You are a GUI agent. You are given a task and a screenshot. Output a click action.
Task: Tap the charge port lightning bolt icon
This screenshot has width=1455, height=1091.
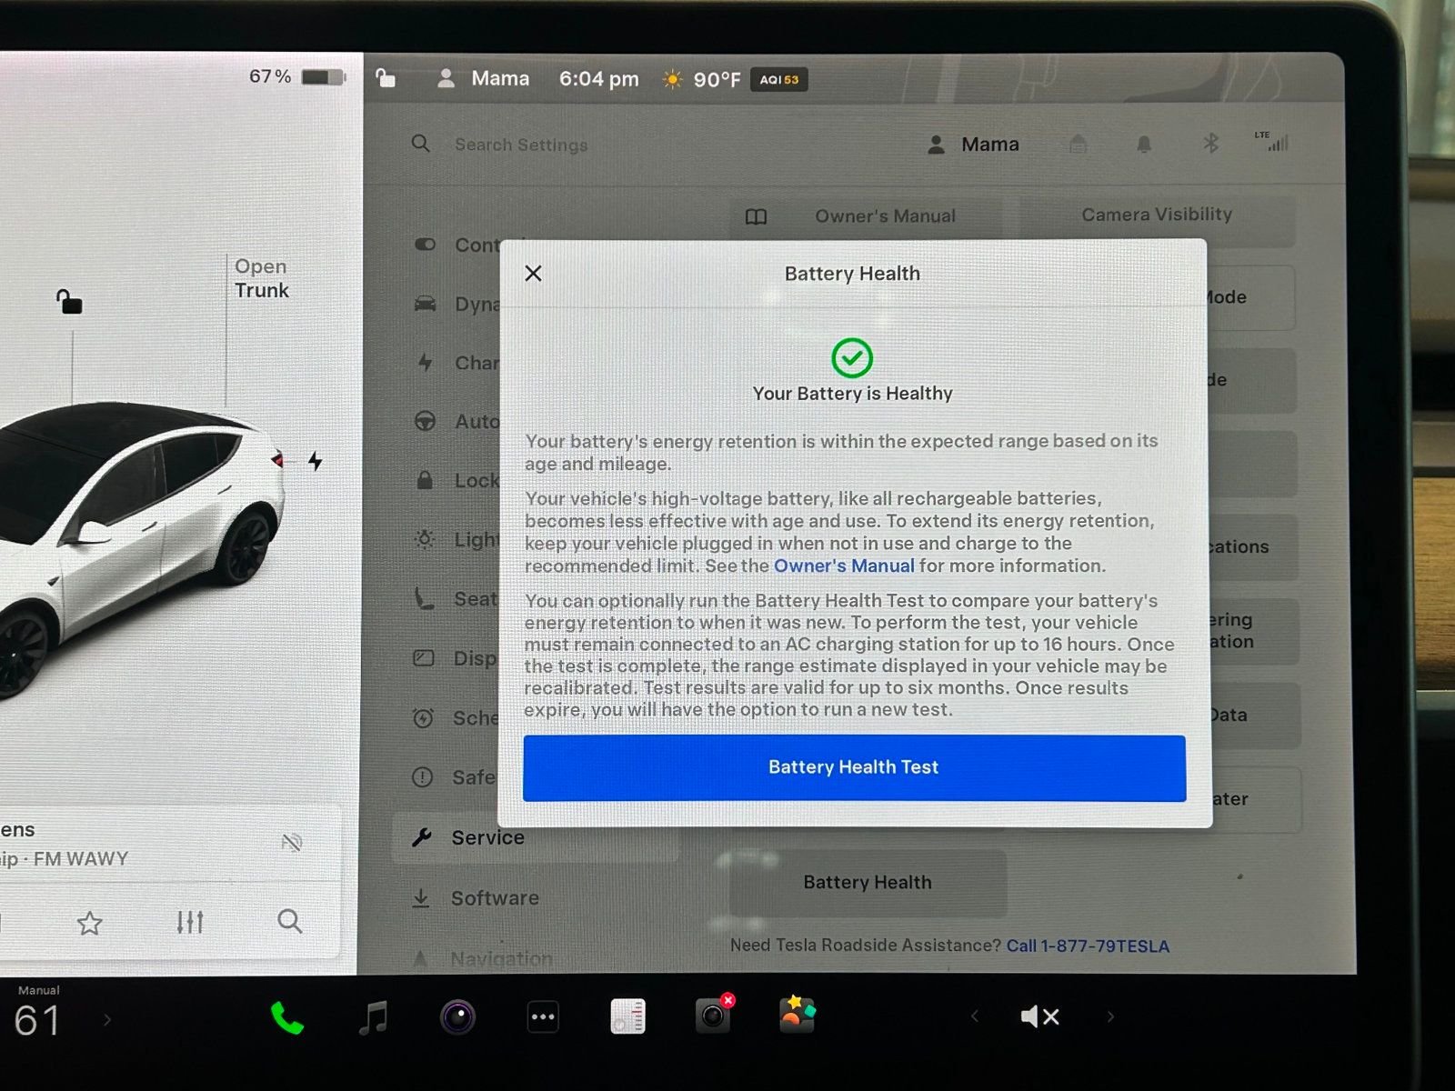pyautogui.click(x=316, y=461)
